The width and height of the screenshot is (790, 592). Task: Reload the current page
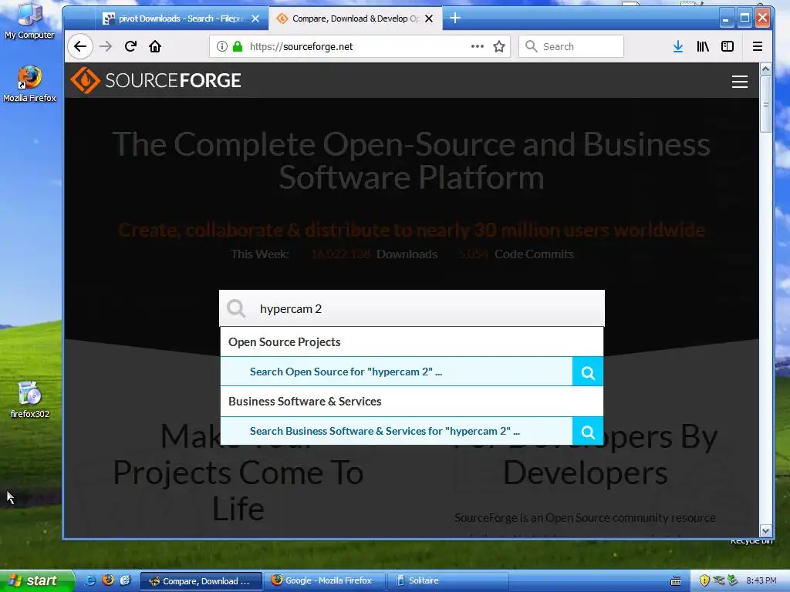click(x=130, y=46)
